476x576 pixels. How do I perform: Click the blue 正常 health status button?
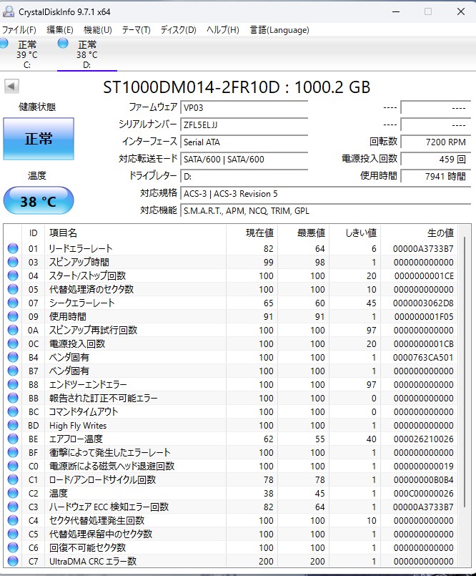click(39, 139)
